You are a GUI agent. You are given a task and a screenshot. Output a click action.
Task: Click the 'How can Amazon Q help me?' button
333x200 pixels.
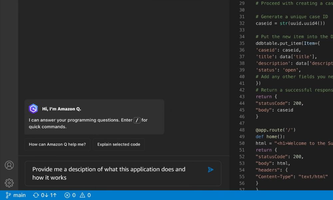(x=57, y=144)
